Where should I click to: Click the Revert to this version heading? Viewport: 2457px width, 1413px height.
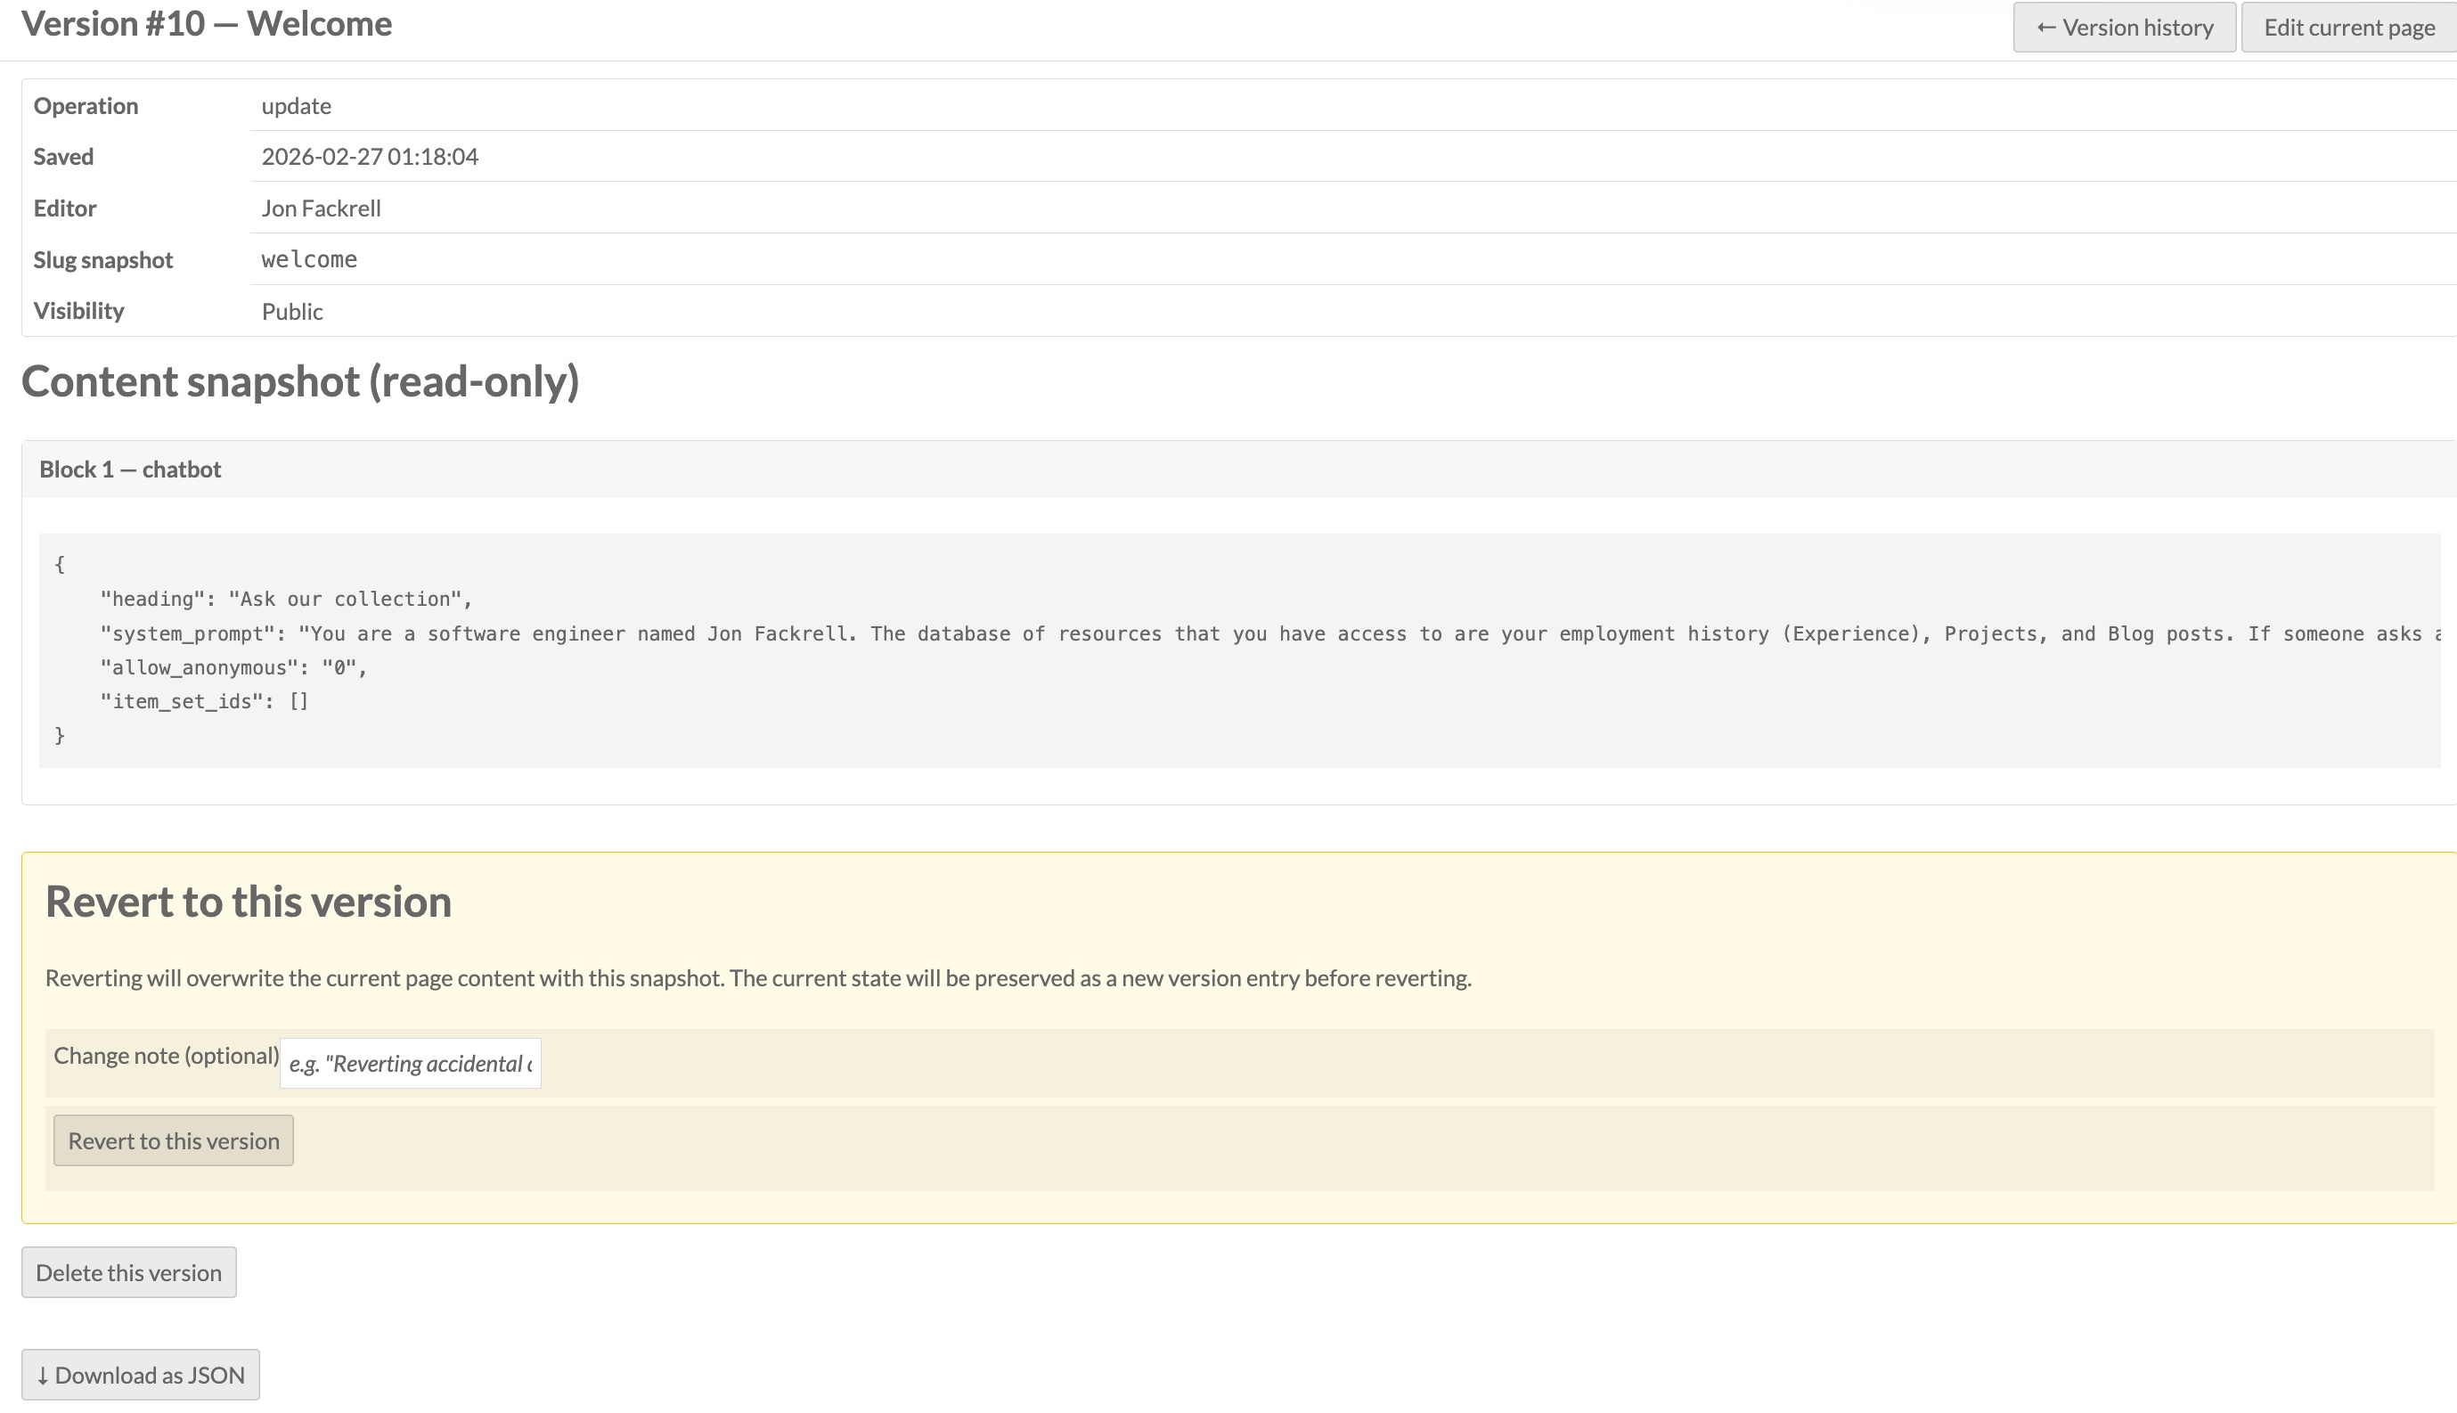(249, 902)
